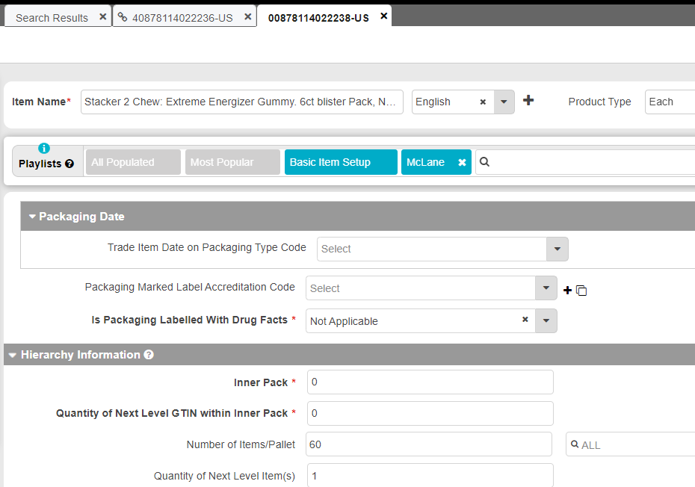Collapse the Hierarchy Information section
Screen dimensions: 695x487
click(13, 355)
